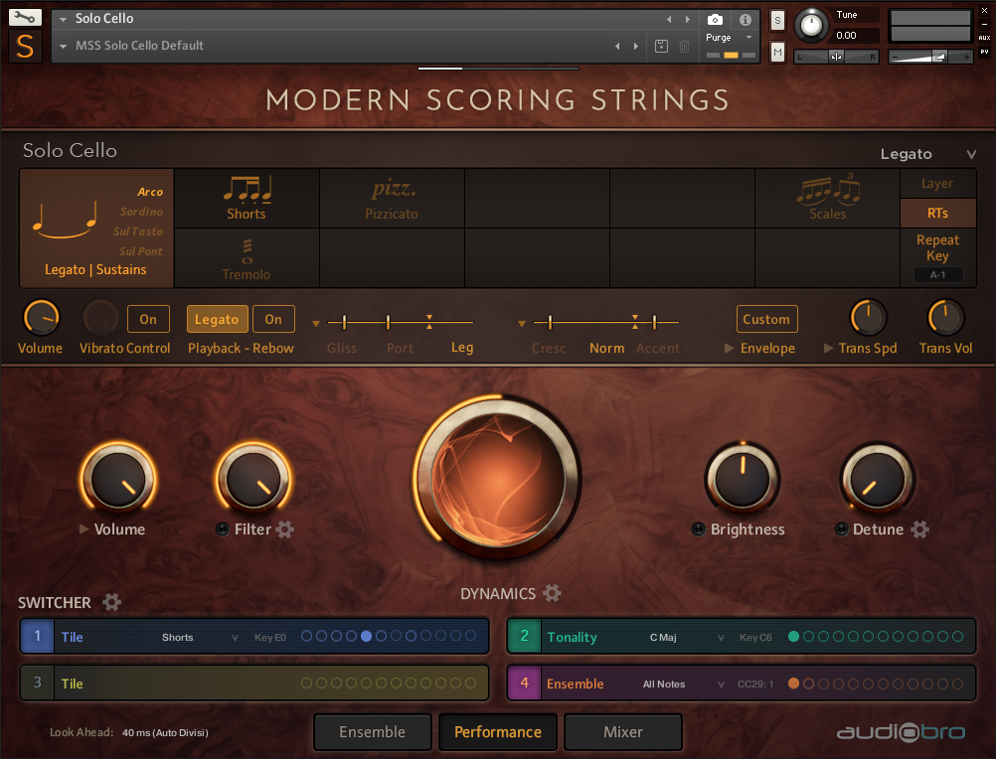
Task: Select the Sul Tasto technique
Action: (x=138, y=231)
